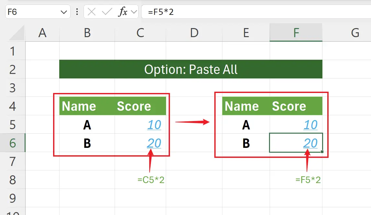The image size is (371, 215).
Task: Click the right table's Score header cell
Action: 289,106
